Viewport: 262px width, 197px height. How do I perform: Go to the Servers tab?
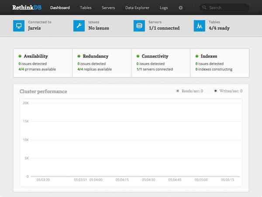point(108,8)
